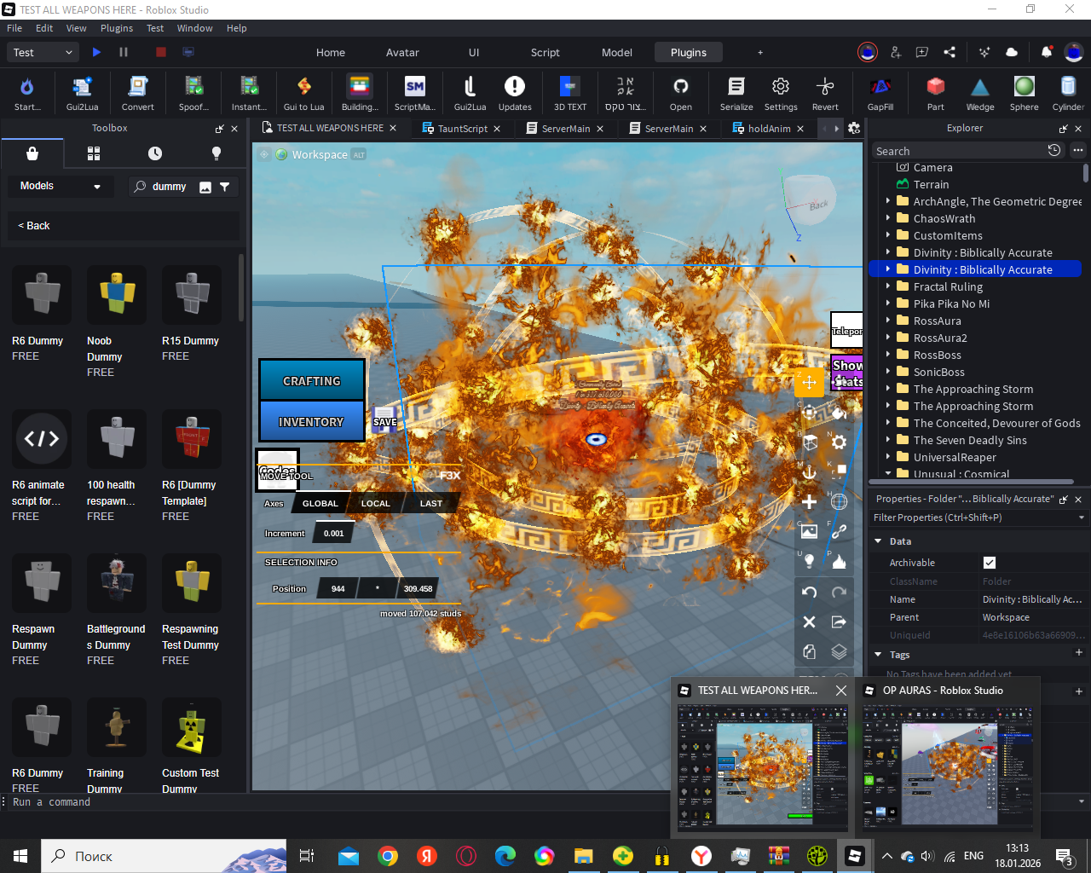Pause the running test
Viewport: 1091px width, 873px height.
[x=124, y=52]
